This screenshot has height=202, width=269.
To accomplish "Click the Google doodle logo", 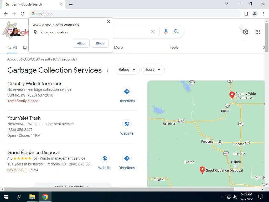I will point(15,31).
